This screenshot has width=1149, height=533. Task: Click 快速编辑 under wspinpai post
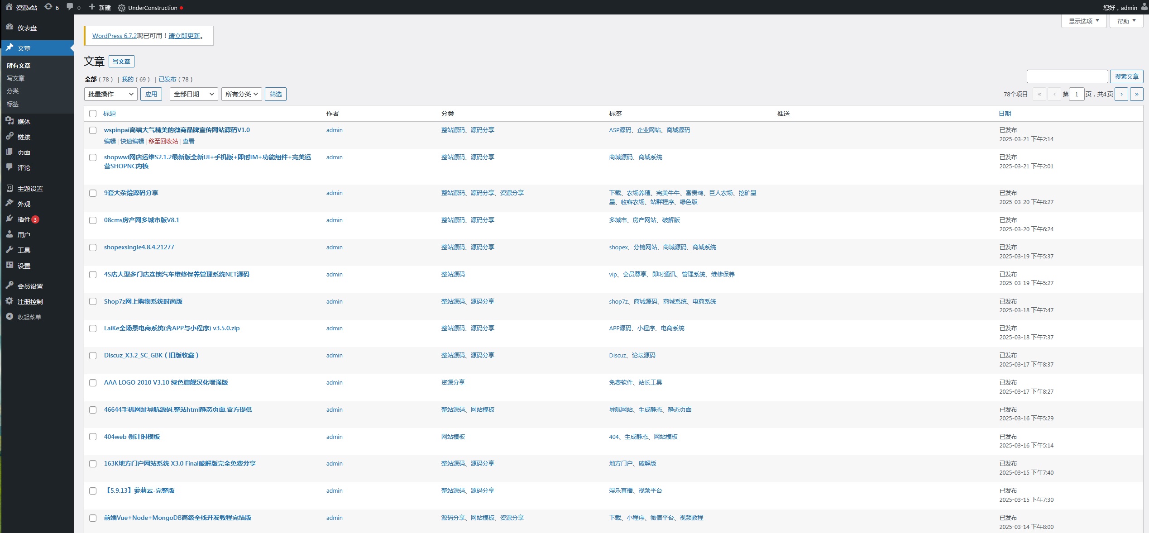click(132, 141)
